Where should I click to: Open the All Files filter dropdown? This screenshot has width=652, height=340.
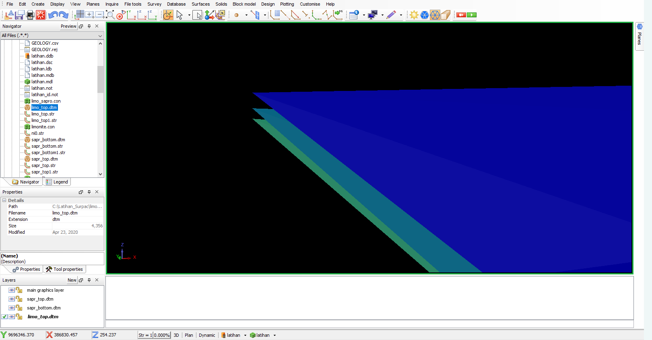tap(100, 36)
